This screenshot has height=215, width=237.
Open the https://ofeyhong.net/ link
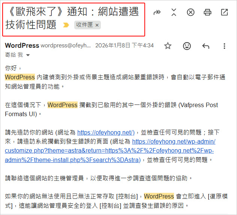coord(105,132)
